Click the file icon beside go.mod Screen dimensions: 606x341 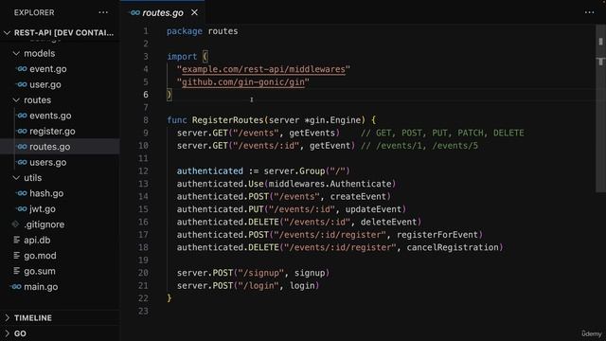[x=16, y=255]
